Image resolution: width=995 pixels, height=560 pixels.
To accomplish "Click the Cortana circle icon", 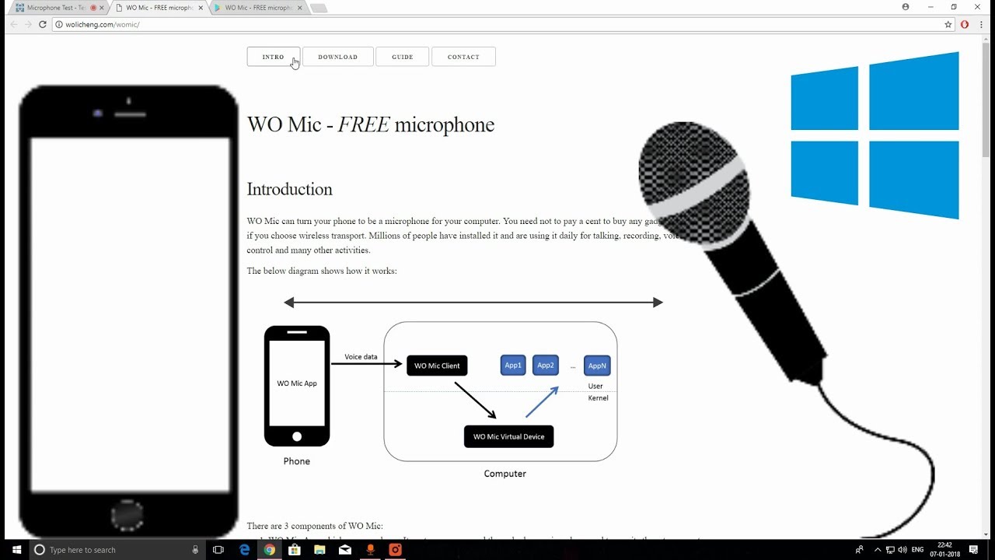I will tap(40, 550).
